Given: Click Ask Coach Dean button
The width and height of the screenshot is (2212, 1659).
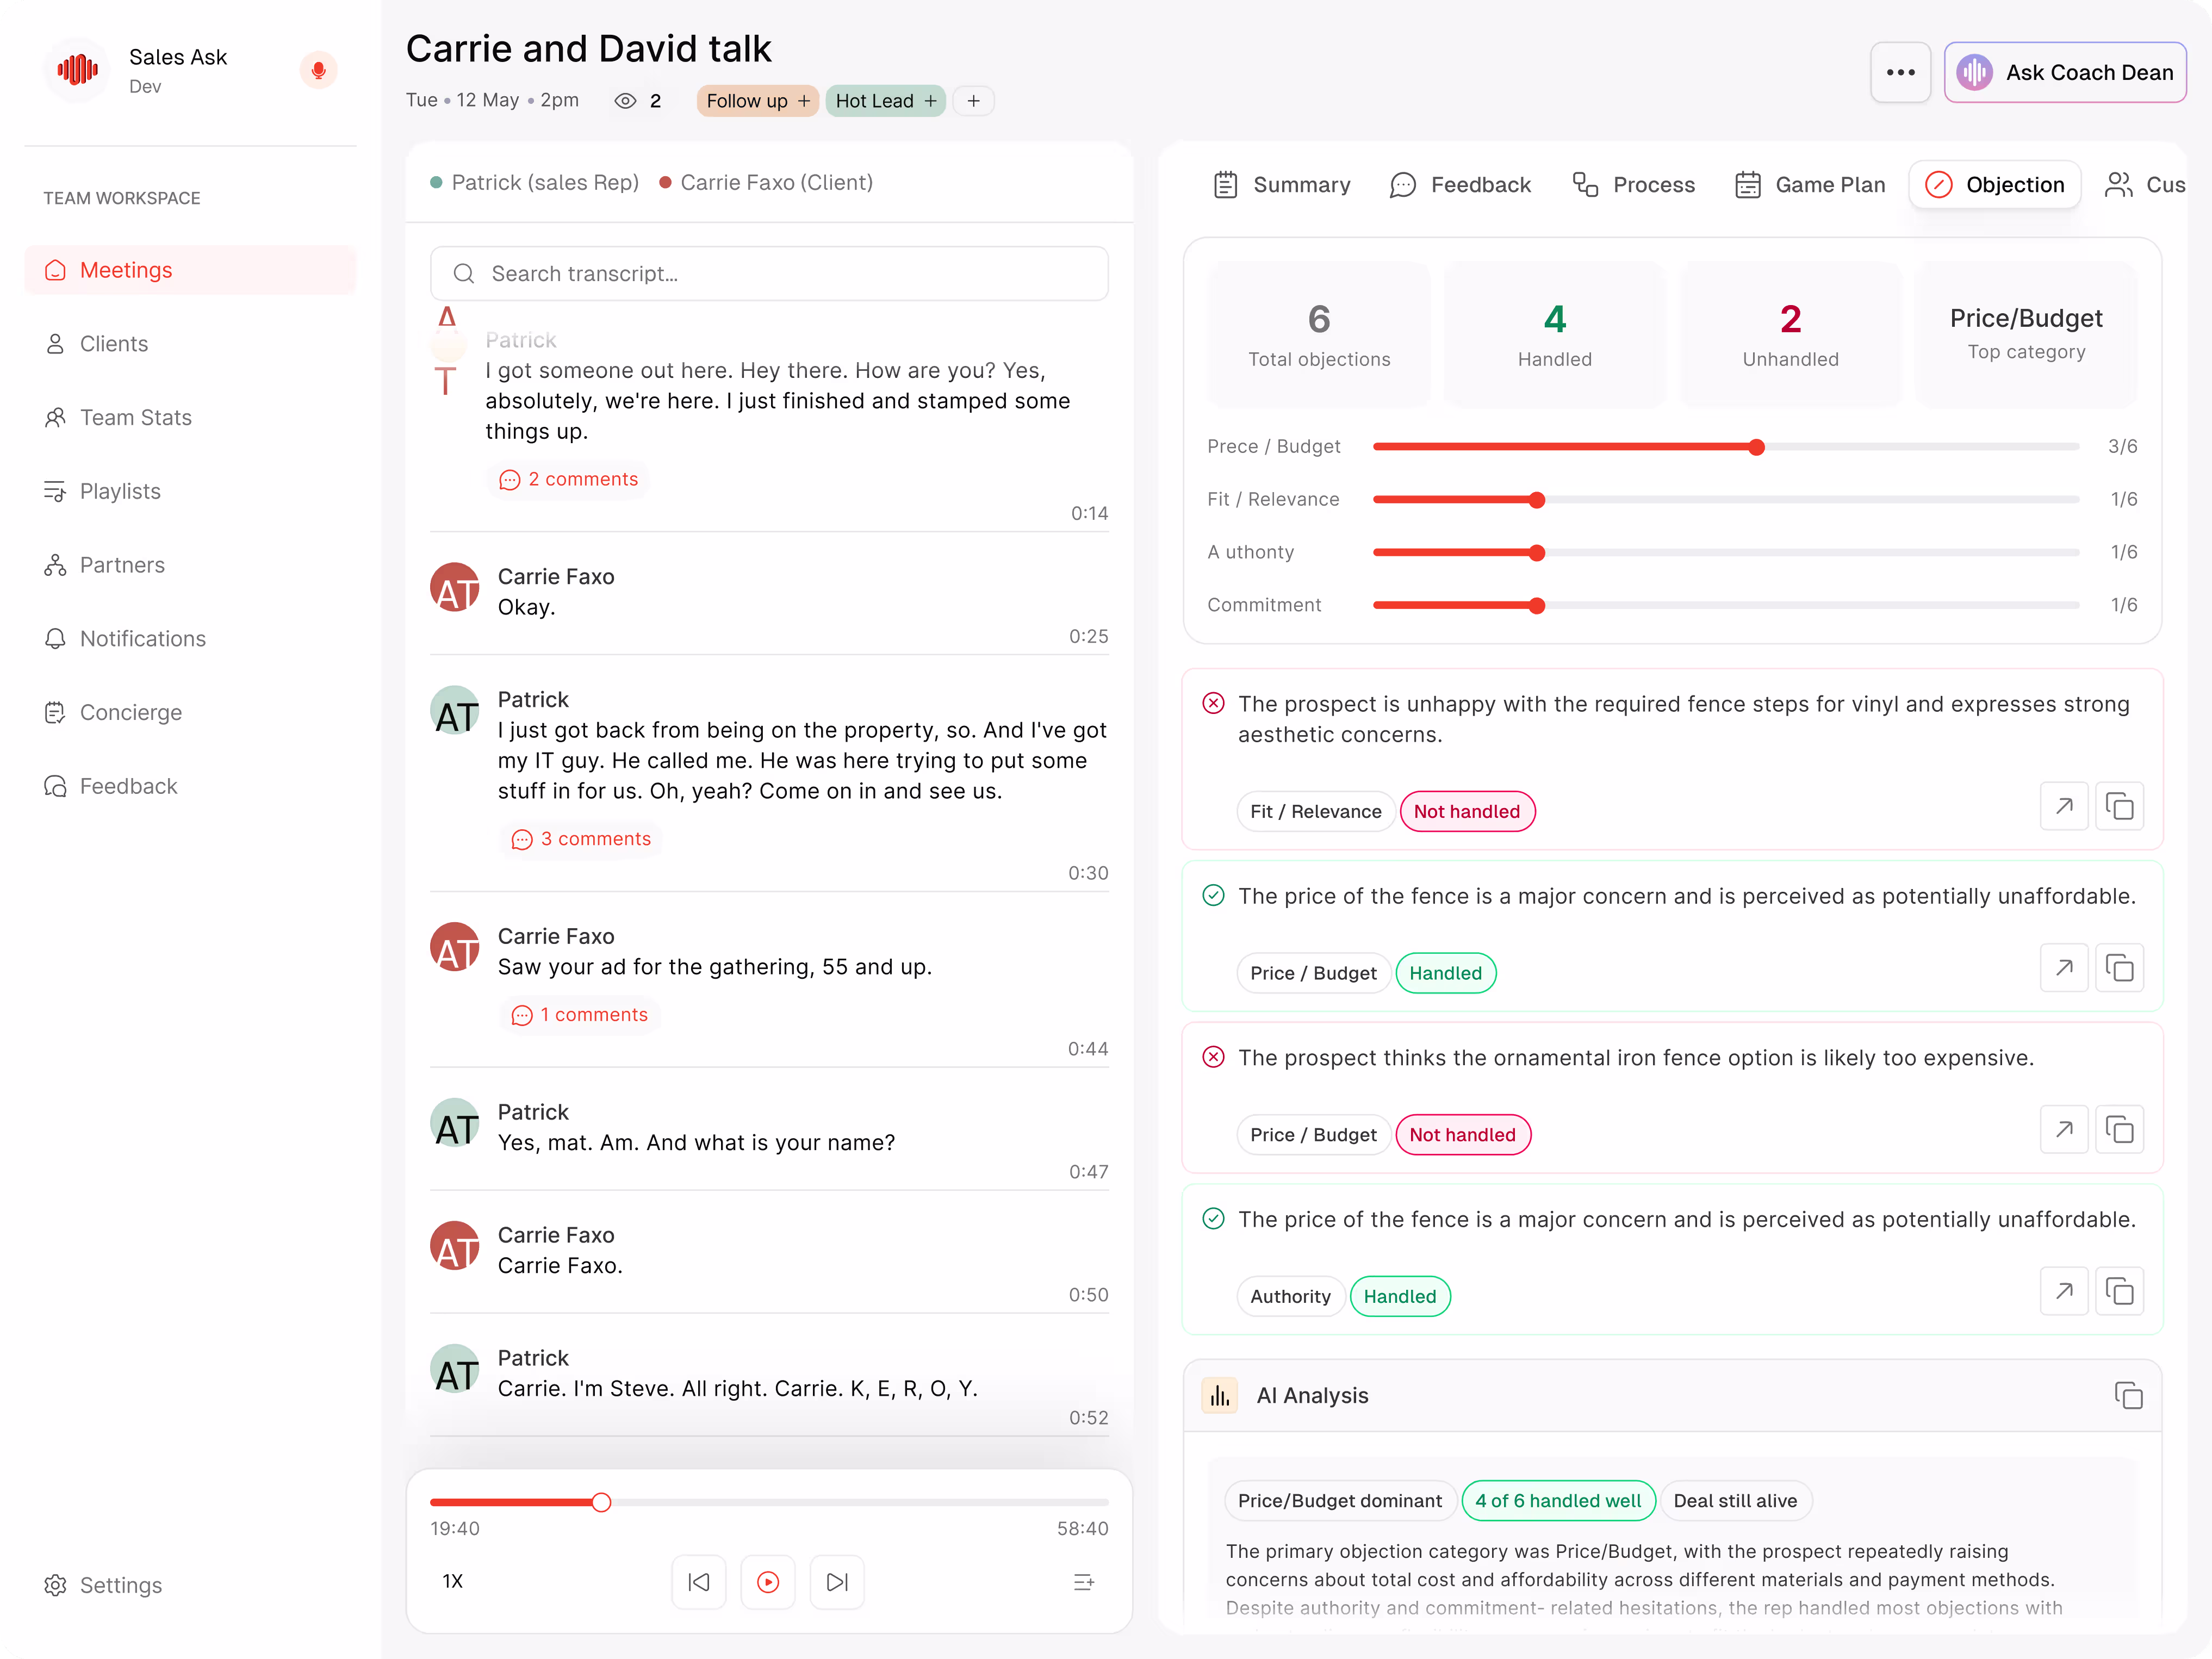Looking at the screenshot, I should click(2064, 73).
